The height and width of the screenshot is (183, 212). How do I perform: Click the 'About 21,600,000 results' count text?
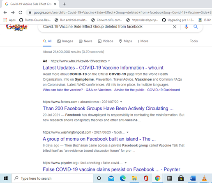click(74, 52)
